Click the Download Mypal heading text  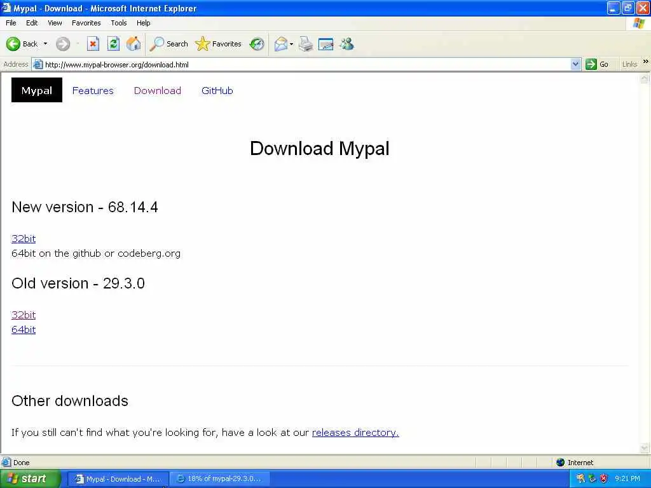coord(320,148)
